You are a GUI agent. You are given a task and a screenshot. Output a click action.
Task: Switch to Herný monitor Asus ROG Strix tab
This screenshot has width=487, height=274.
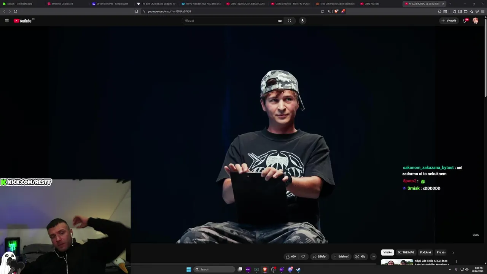(201, 4)
